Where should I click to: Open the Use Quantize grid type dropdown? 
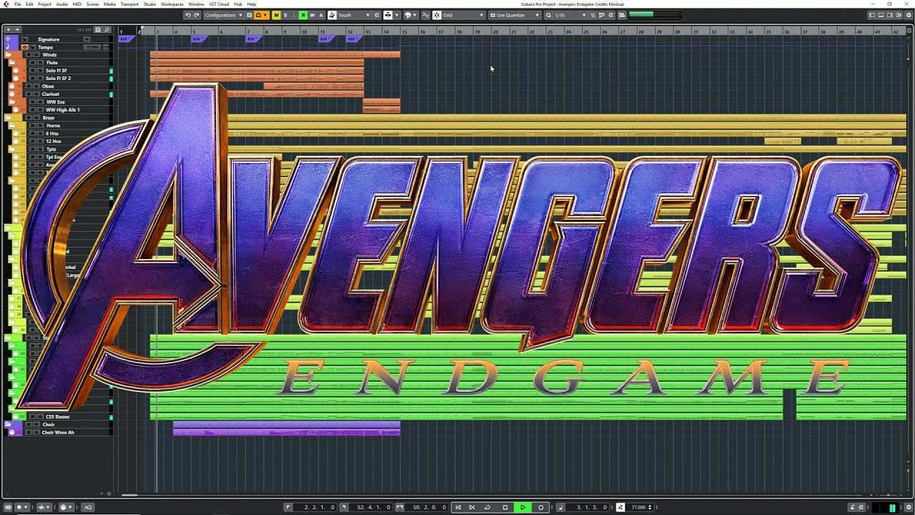coord(515,15)
